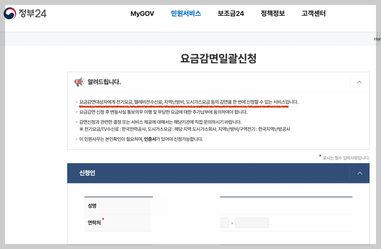Click the notice line starting 요금감면 신청 후 변동사실
The image size is (381, 249).
tap(163, 112)
